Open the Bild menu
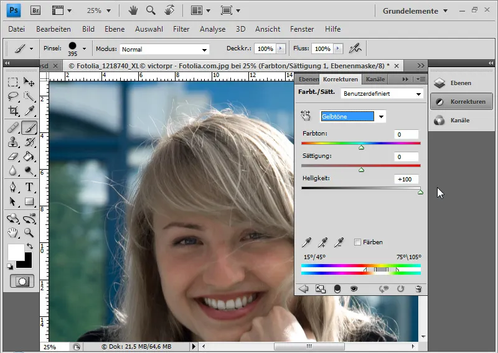The height and width of the screenshot is (353, 498). [x=88, y=29]
